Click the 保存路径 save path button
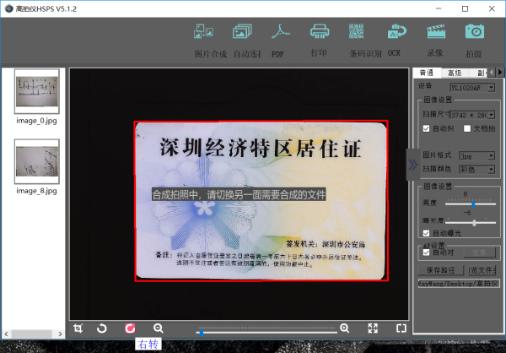The image size is (506, 353). coord(441,270)
